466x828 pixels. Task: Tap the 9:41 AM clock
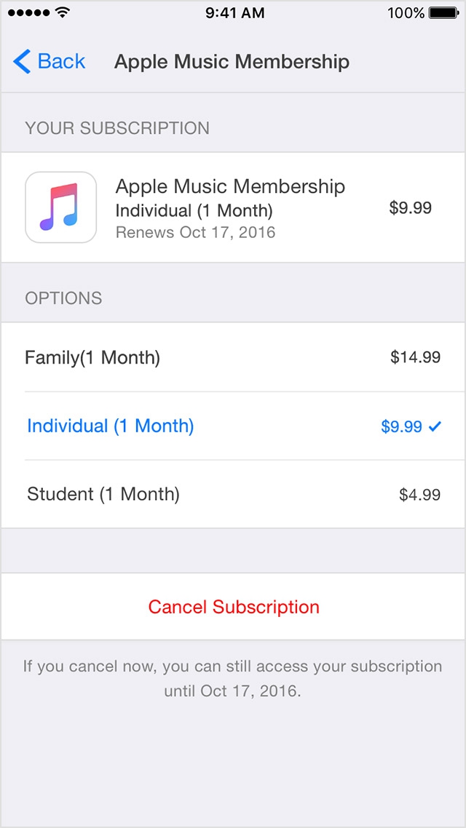(x=233, y=12)
